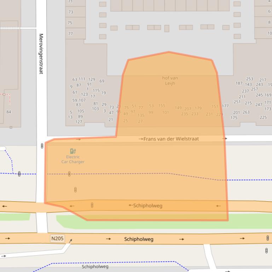
Task: Select traffic signal at Merovingenstraat corner
Action: [42, 146]
